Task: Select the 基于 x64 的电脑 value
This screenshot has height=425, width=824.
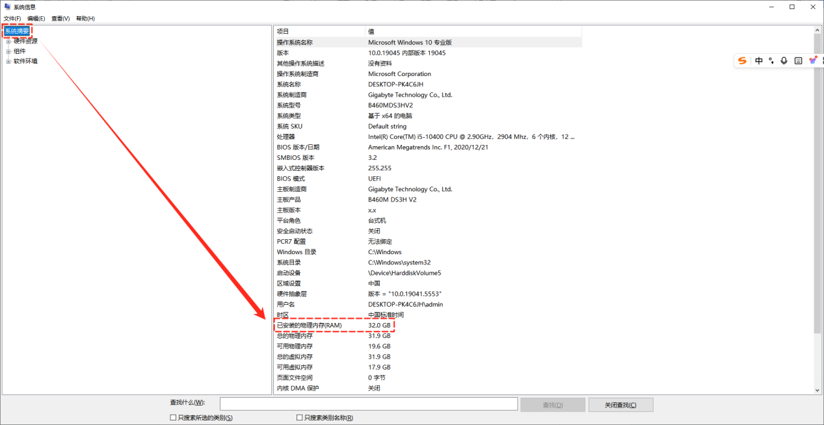Action: click(389, 116)
